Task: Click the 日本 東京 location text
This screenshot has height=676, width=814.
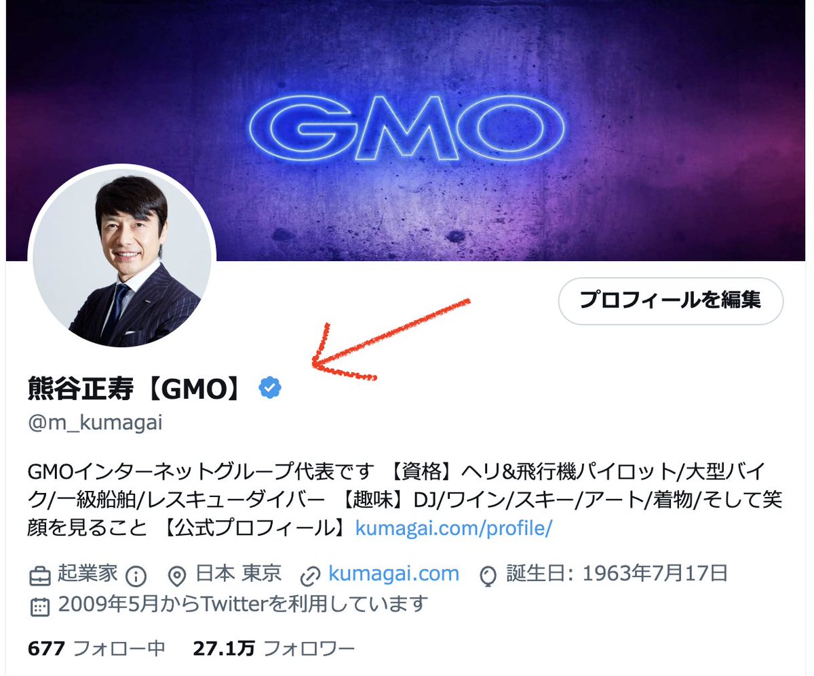Action: pyautogui.click(x=239, y=574)
